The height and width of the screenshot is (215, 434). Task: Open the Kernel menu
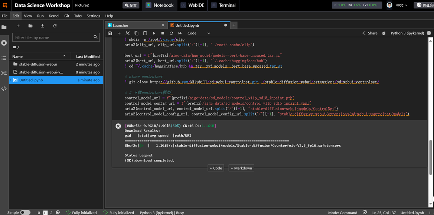tap(54, 16)
